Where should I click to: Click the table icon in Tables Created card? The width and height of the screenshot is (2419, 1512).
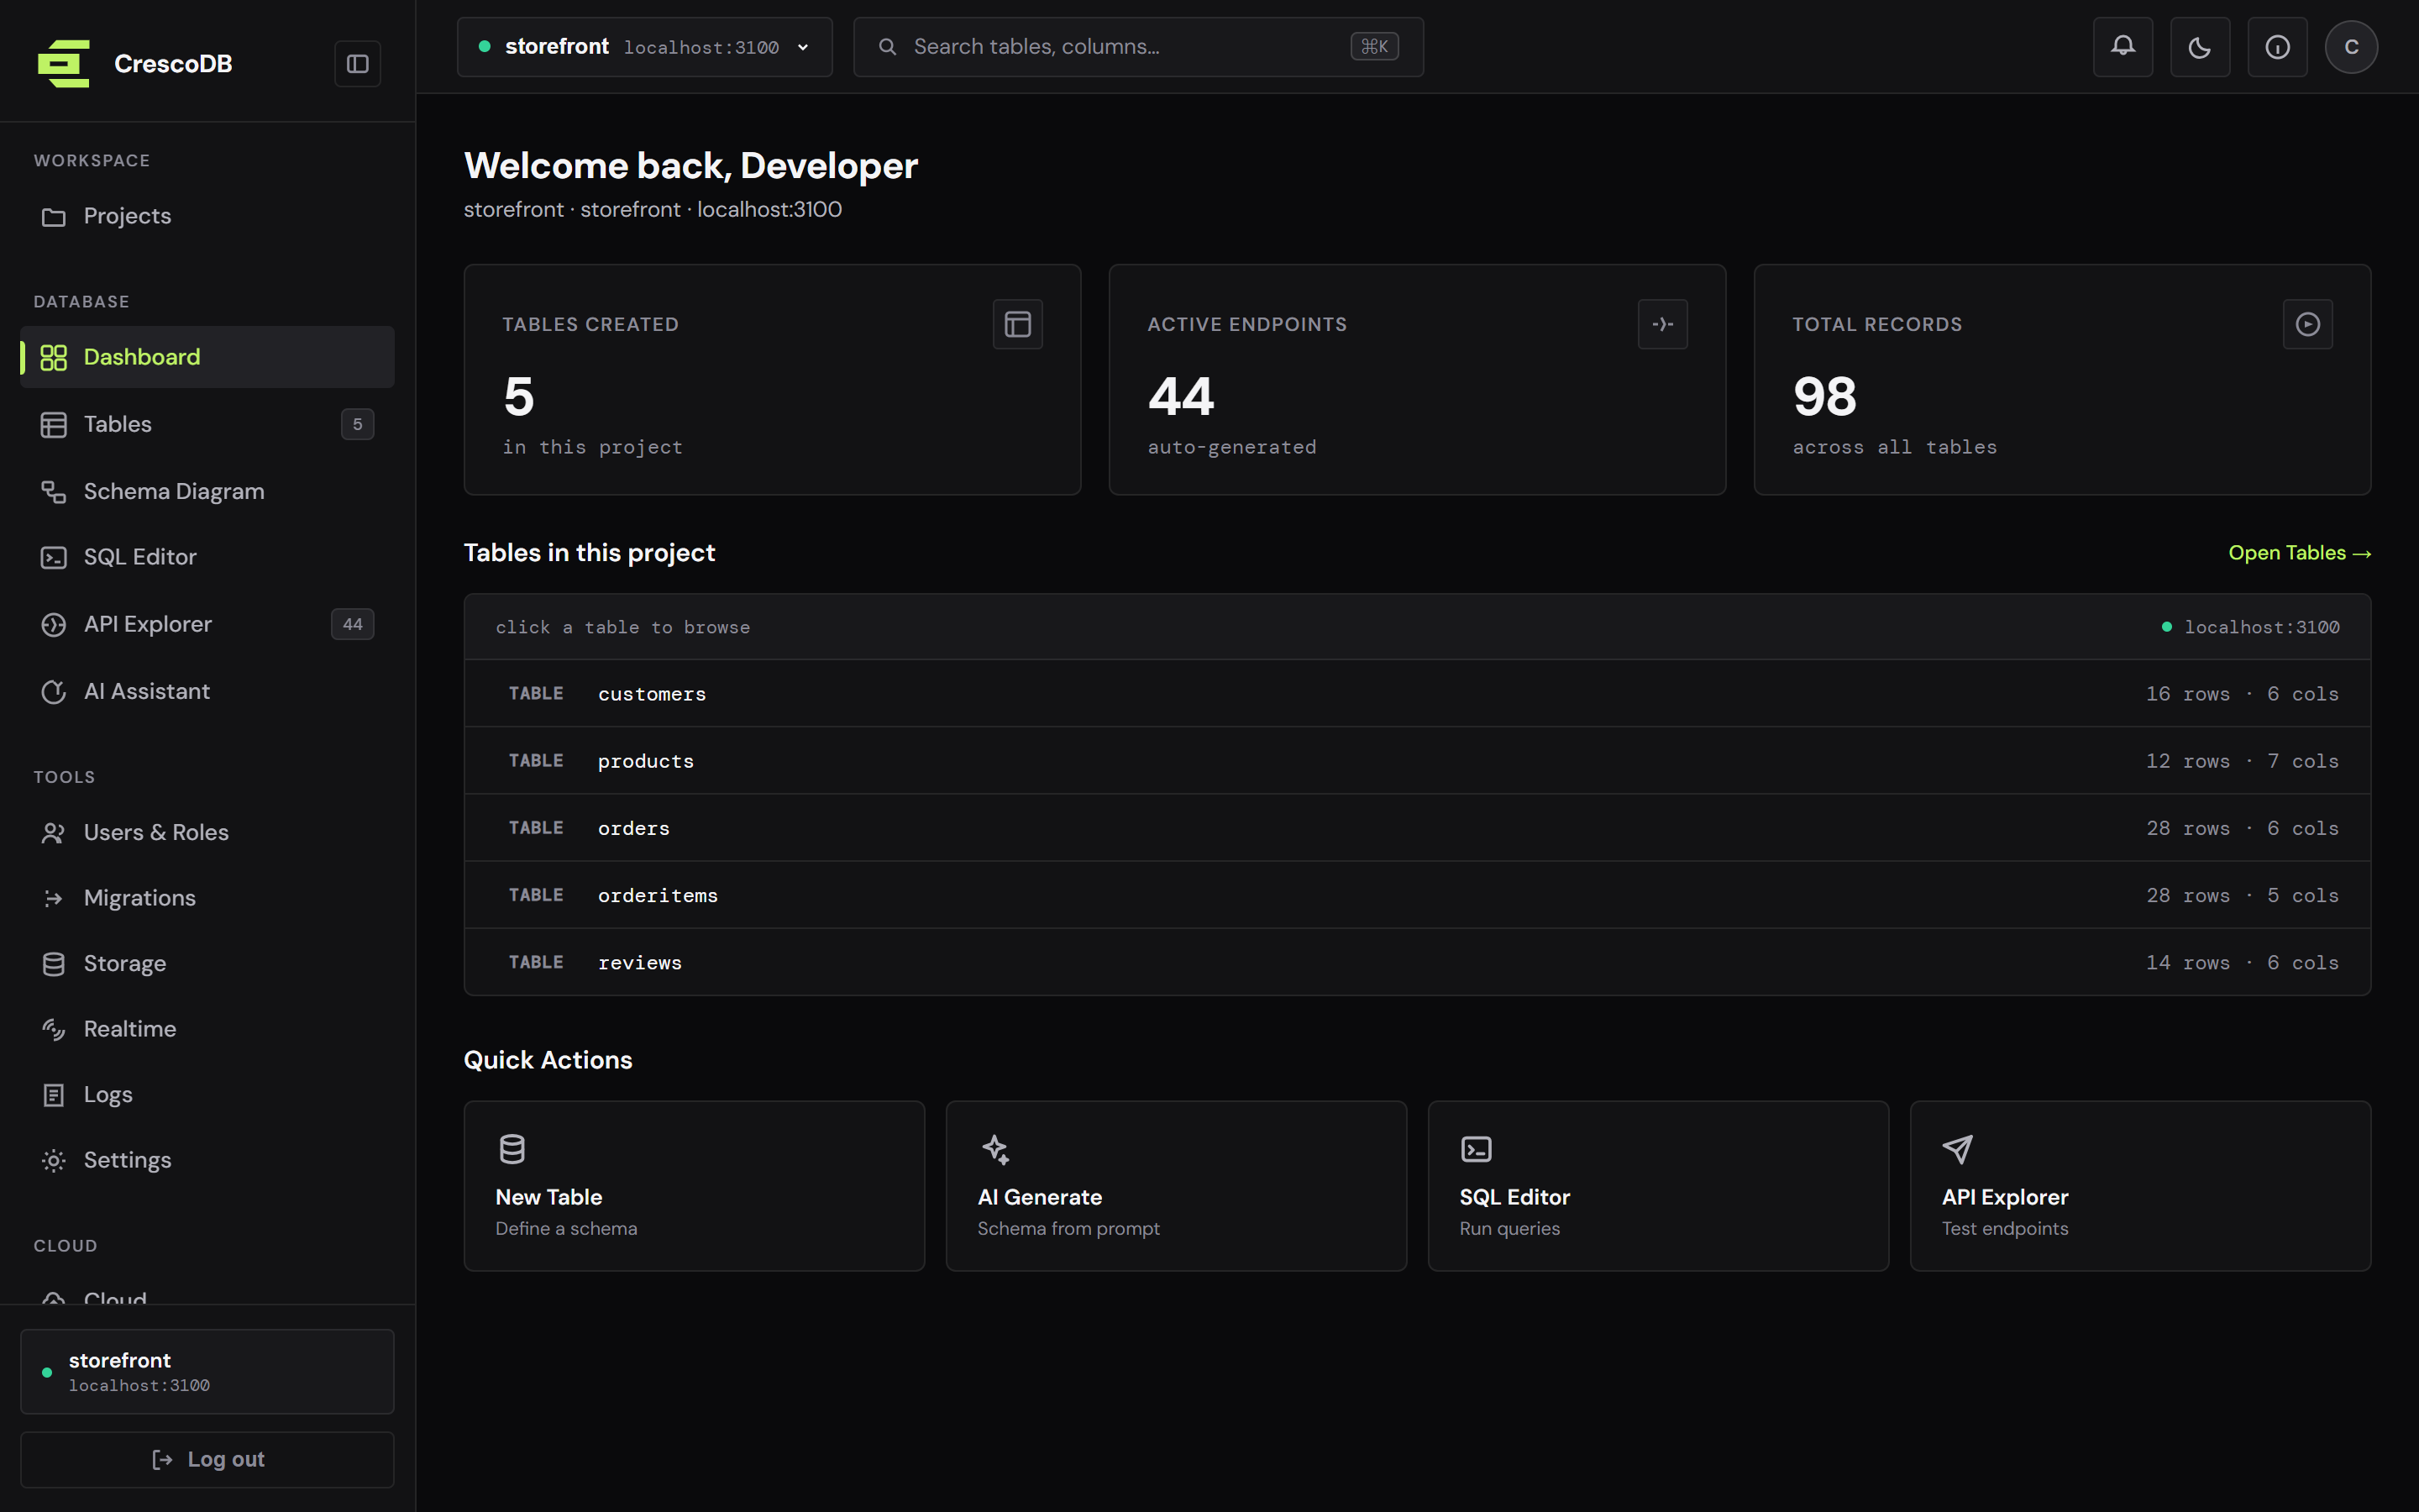coord(1018,324)
